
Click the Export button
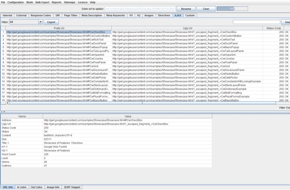tap(52, 22)
